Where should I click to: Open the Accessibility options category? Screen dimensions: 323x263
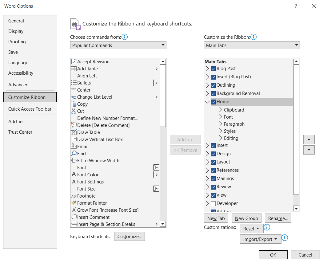[x=30, y=73]
